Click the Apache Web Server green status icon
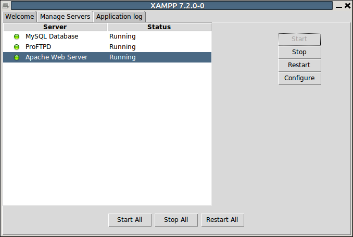This screenshot has width=353, height=237. click(17, 58)
